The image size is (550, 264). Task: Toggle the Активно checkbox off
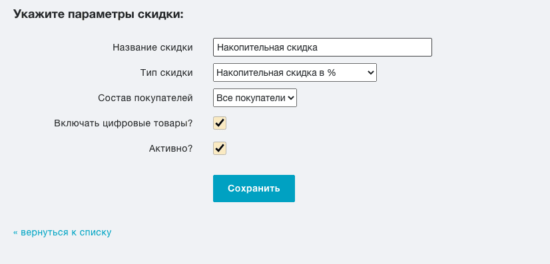(x=220, y=148)
